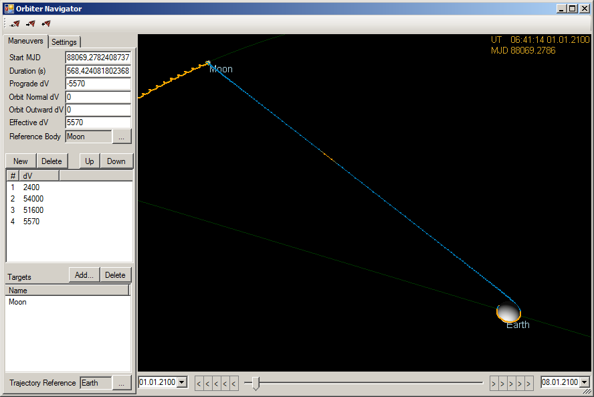Viewport: 594px width, 397px height.
Task: Click the innermost right step arrow after the slider
Action: 494,384
